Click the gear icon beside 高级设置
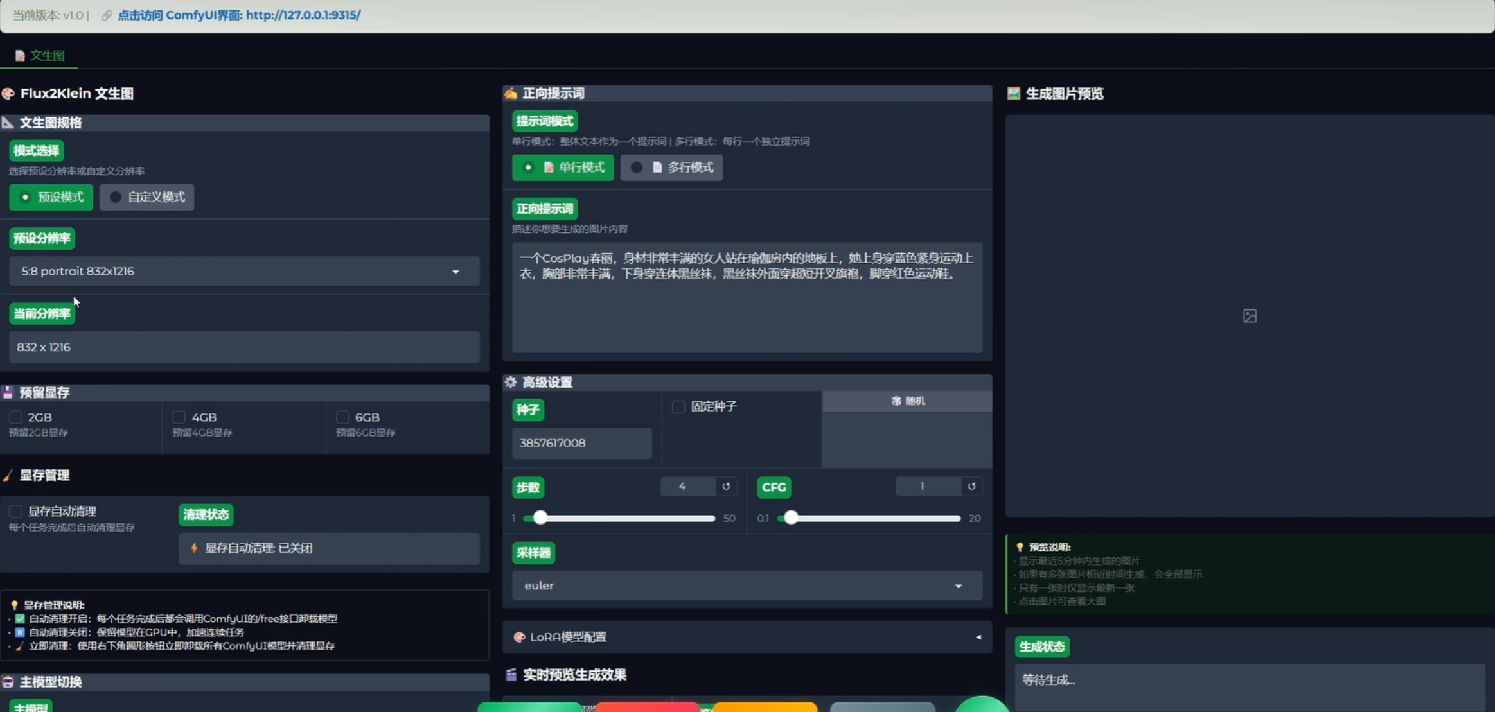The width and height of the screenshot is (1495, 712). [511, 383]
